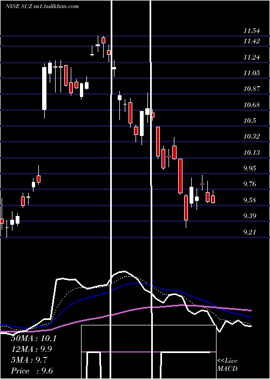Click the NYSE SUZ chart title text
Screen dimensions: 270x379
(x=42, y=6)
